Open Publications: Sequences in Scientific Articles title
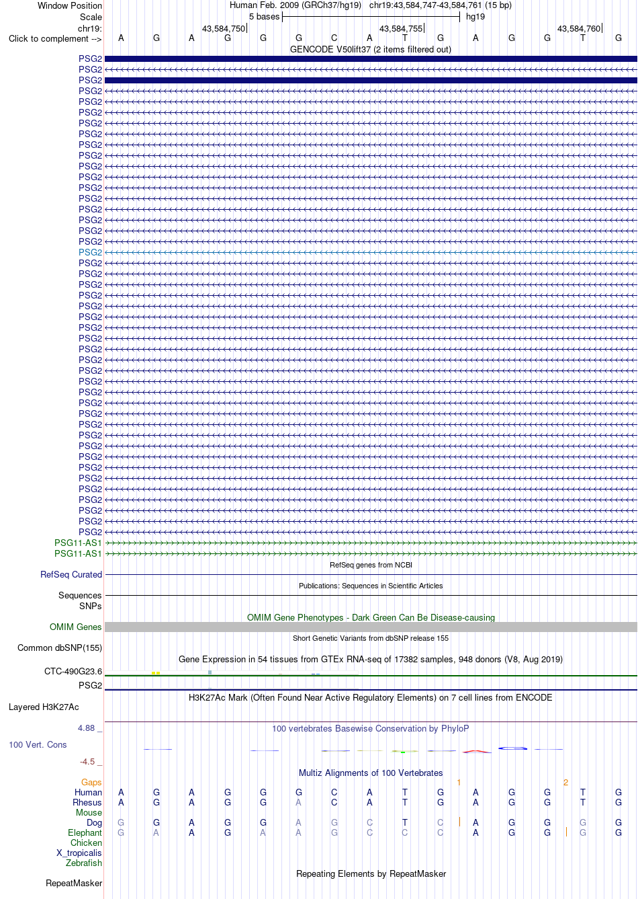The image size is (638, 899). point(371,586)
